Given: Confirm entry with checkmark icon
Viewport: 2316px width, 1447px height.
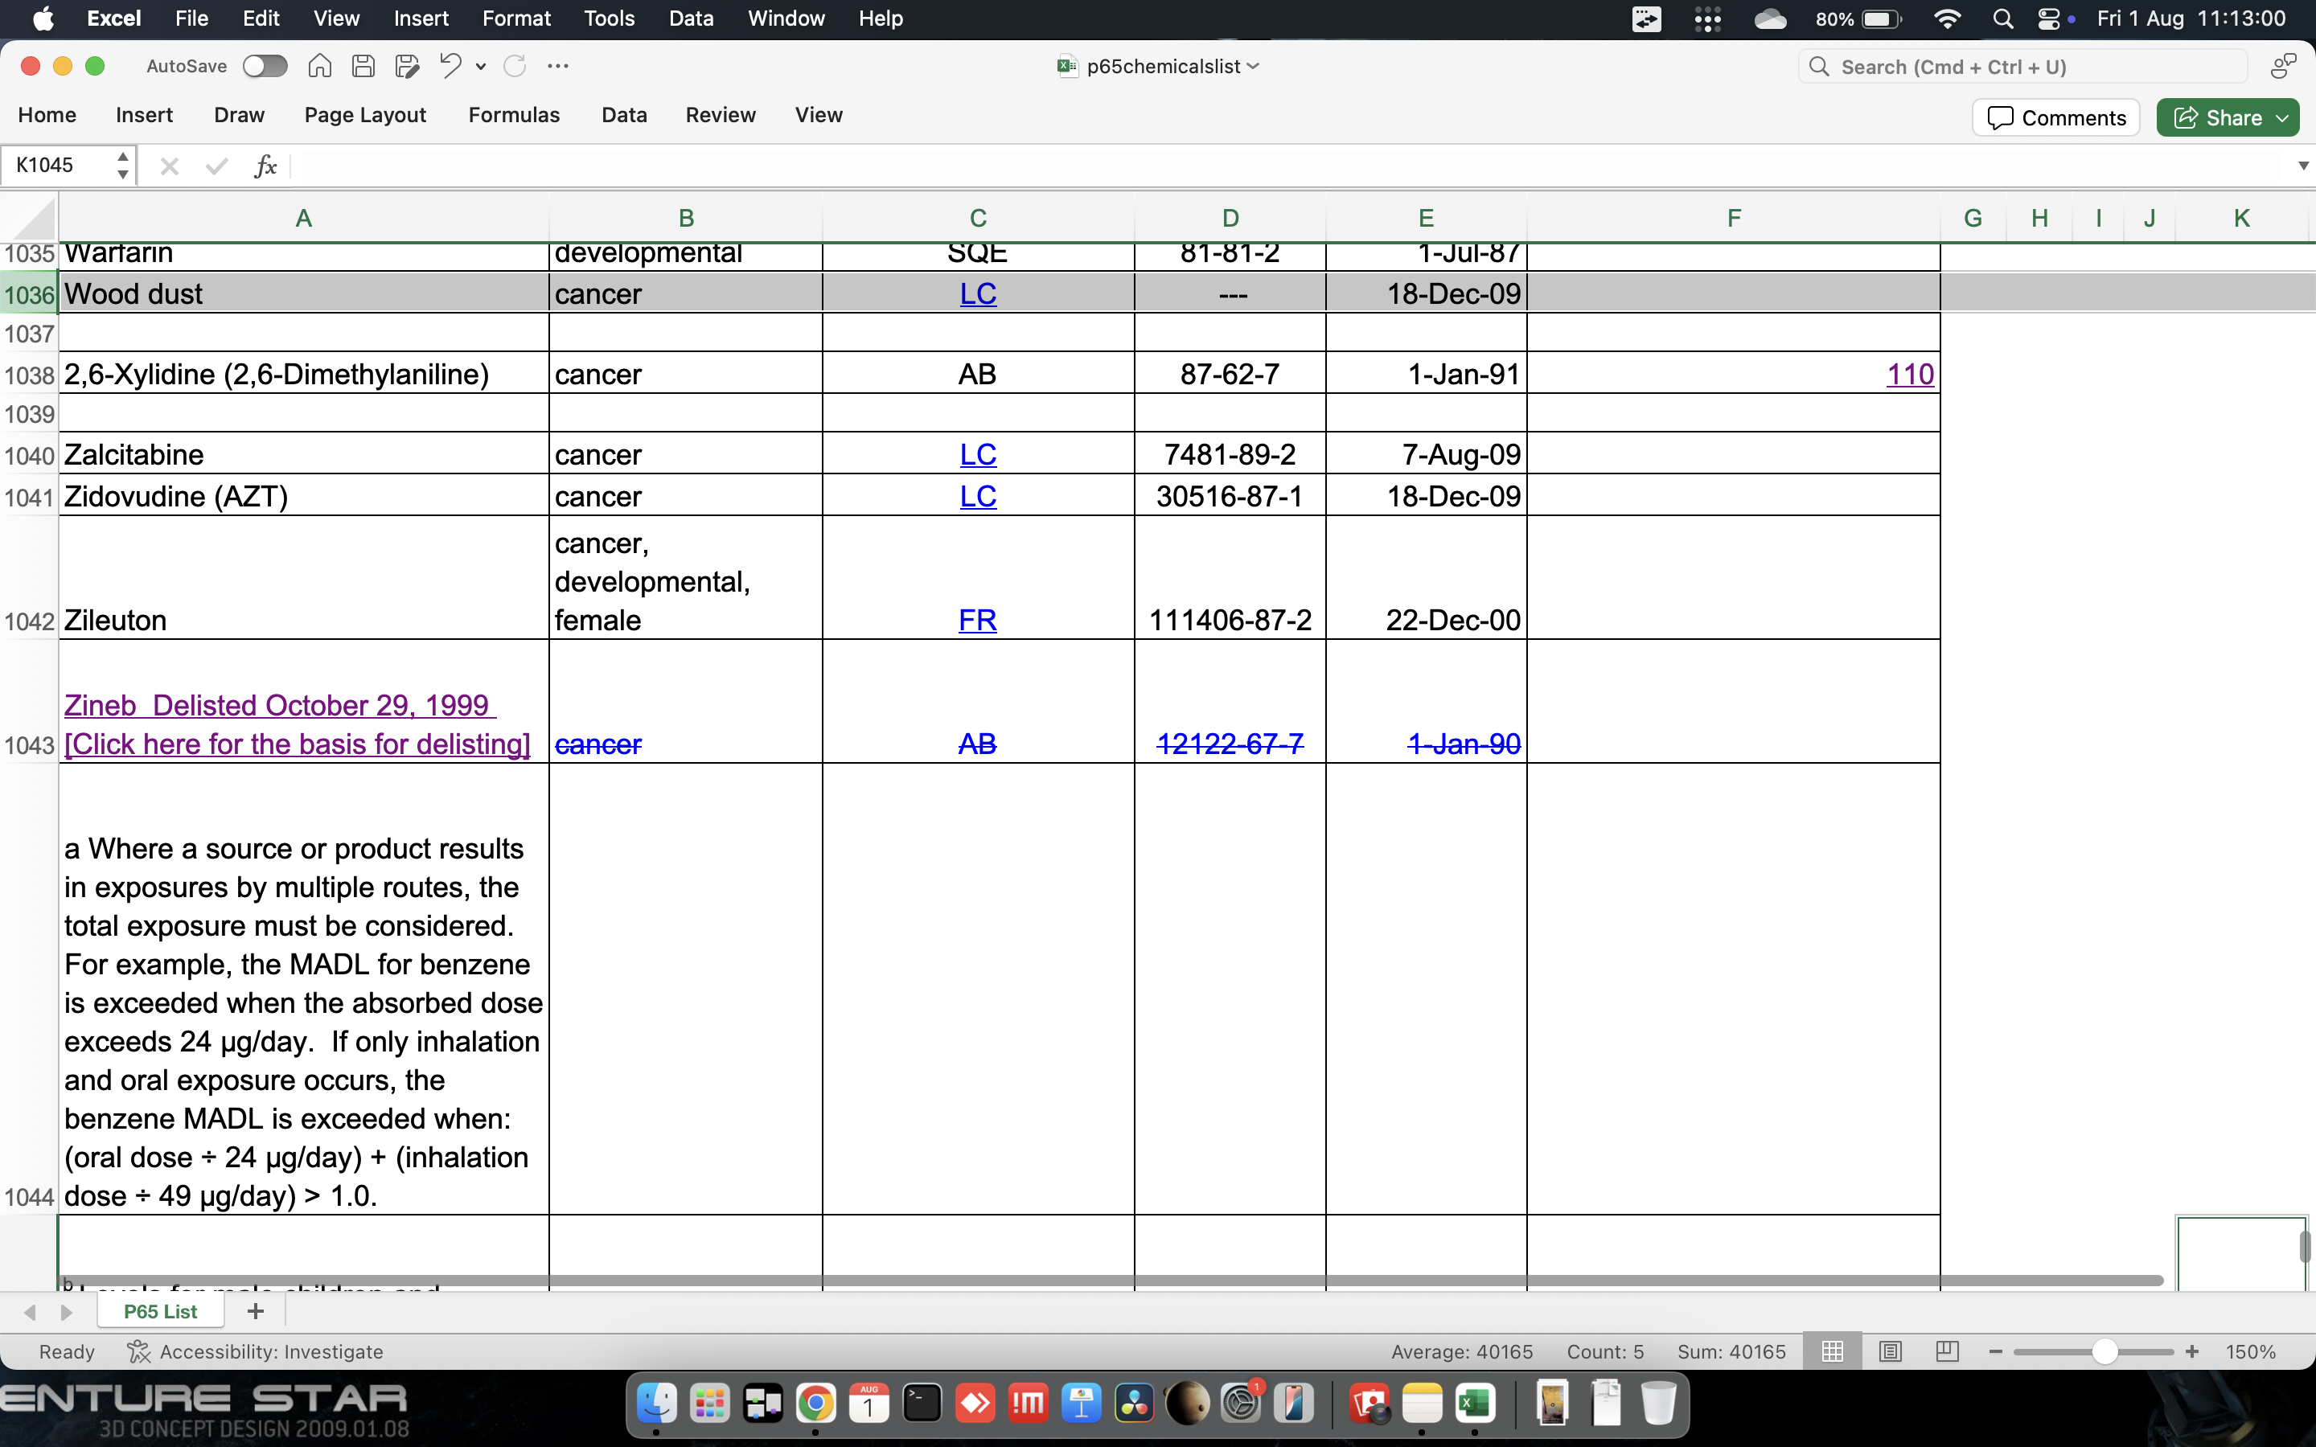Looking at the screenshot, I should (216, 166).
